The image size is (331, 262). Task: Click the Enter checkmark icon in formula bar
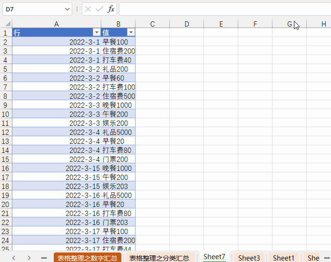tap(99, 9)
